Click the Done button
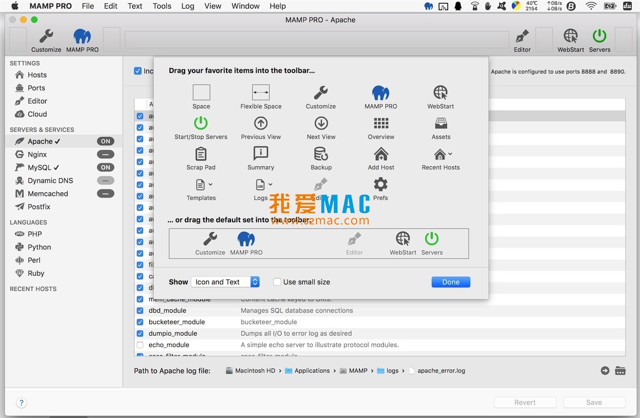The height and width of the screenshot is (418, 640). pos(450,282)
